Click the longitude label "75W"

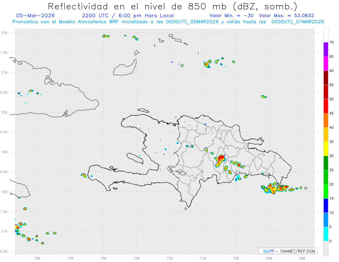[x=70, y=258]
